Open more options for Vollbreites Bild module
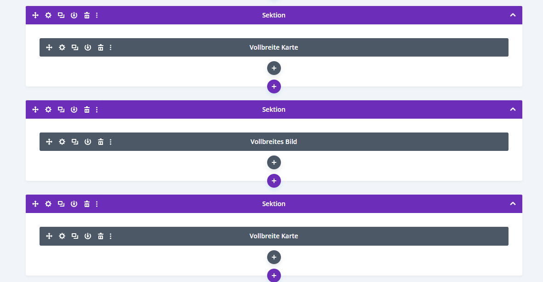This screenshot has height=282, width=543. [111, 142]
